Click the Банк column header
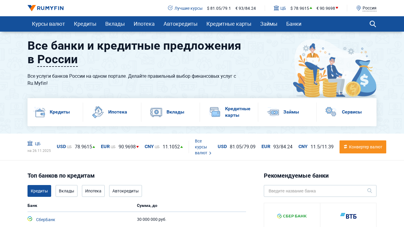The width and height of the screenshot is (404, 227). point(32,205)
